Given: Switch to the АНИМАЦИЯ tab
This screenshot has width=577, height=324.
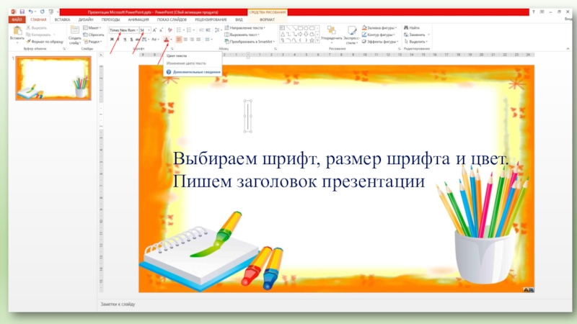Looking at the screenshot, I should click(x=138, y=19).
